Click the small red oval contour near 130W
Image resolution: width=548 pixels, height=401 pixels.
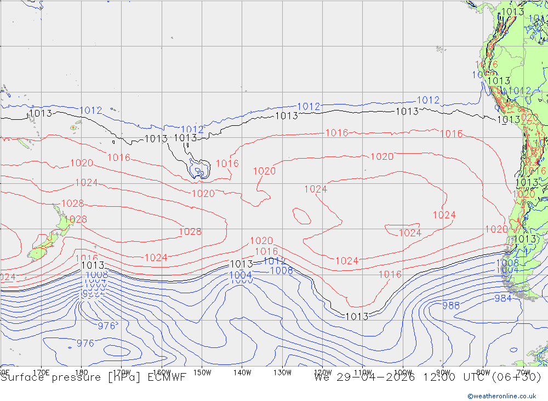pyautogui.click(x=302, y=216)
